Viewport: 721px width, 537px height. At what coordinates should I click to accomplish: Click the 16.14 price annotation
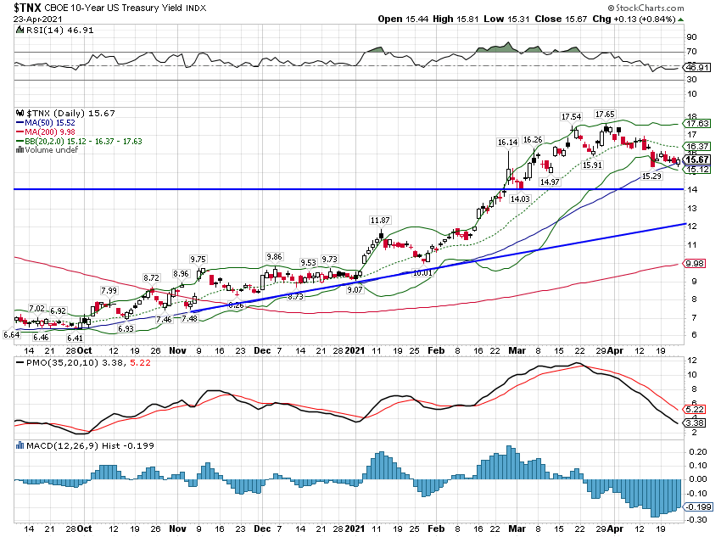coord(507,142)
